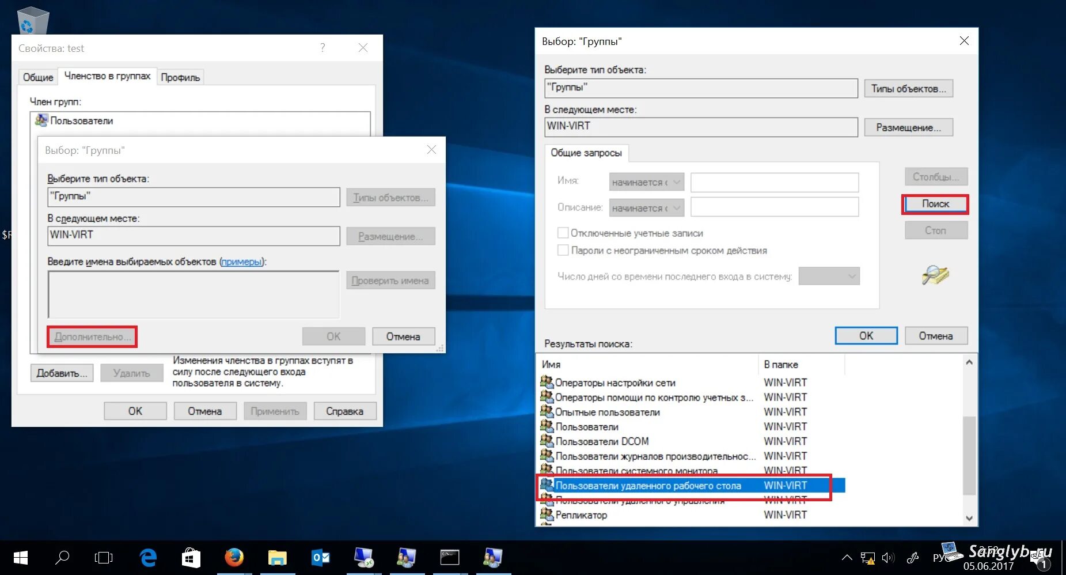Switch to Членство в группах tab
The width and height of the screenshot is (1066, 575).
(x=107, y=76)
